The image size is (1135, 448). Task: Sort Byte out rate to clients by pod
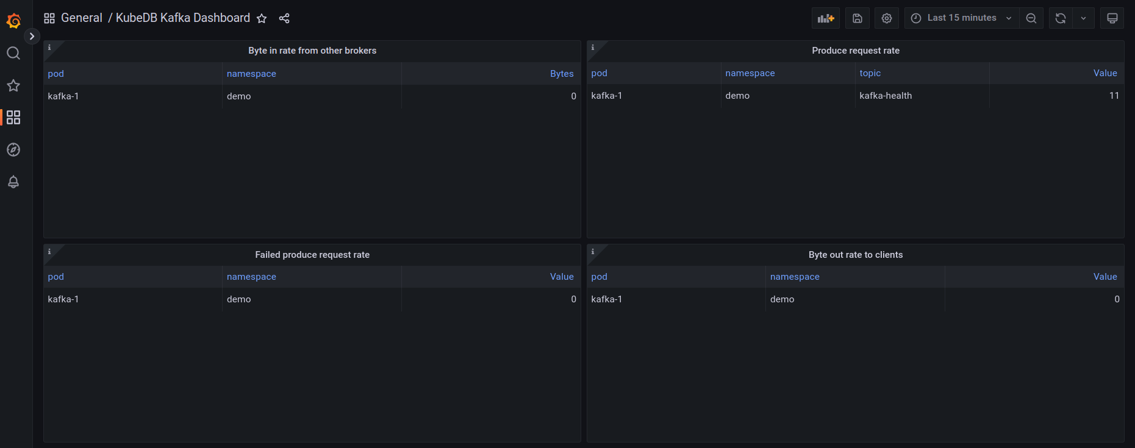tap(600, 277)
